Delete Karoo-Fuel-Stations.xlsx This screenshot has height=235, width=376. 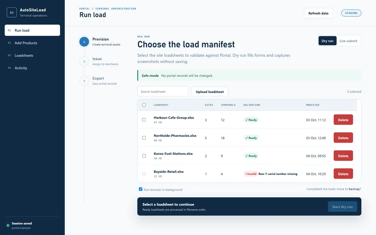coord(343,156)
